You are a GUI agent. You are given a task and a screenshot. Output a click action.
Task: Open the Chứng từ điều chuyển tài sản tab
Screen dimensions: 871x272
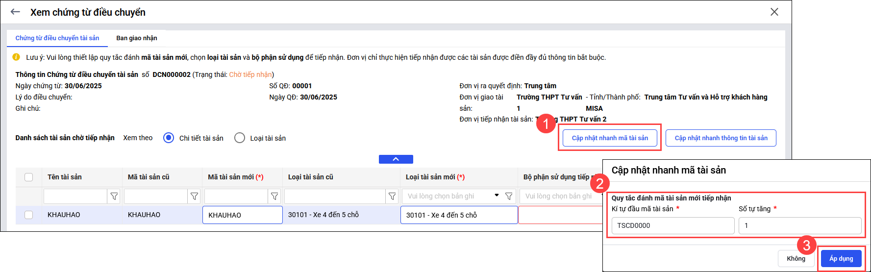57,38
